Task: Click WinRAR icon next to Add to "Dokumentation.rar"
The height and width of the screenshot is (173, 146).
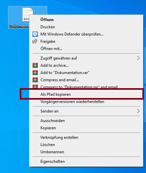Action: [35, 73]
